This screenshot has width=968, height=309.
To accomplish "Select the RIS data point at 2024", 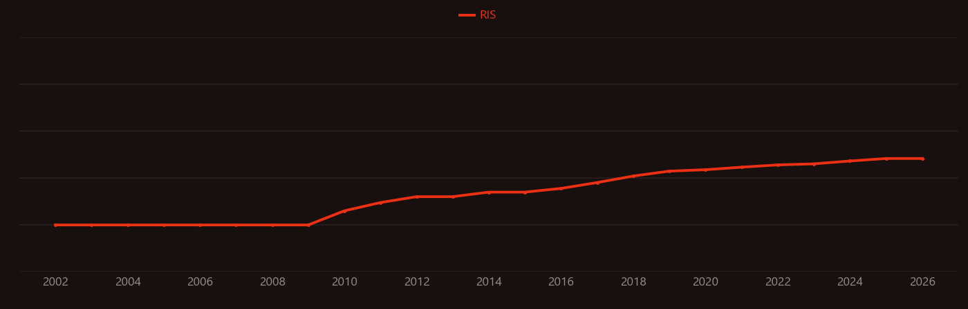I will pos(850,161).
